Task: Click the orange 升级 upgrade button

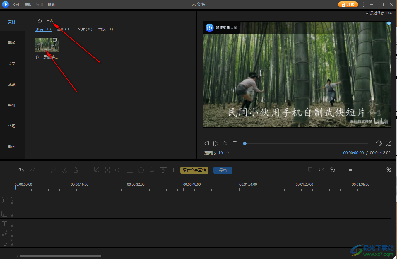Action: click(348, 4)
